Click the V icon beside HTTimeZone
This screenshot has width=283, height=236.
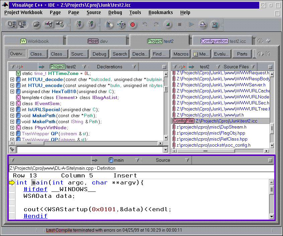point(18,73)
